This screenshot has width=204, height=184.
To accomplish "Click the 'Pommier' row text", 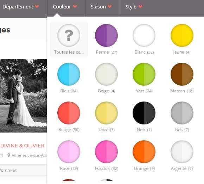I will [x=8, y=170].
